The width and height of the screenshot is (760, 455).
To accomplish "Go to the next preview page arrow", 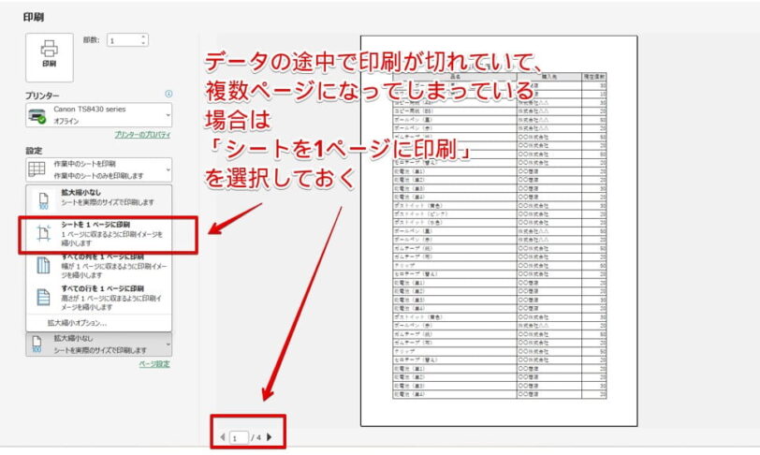I will click(270, 437).
